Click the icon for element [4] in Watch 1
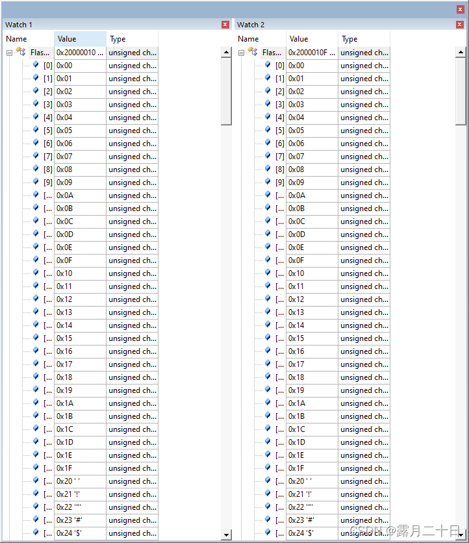 click(x=36, y=117)
